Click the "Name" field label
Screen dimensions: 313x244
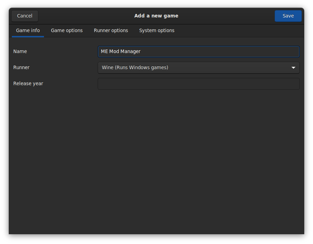coord(20,52)
